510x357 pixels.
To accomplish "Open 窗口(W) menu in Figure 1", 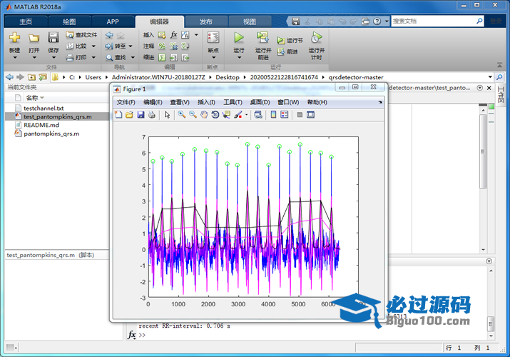I will pos(288,102).
